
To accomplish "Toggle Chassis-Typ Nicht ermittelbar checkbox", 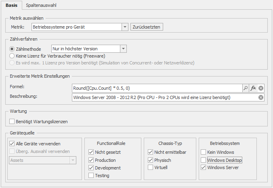I will point(150,152).
